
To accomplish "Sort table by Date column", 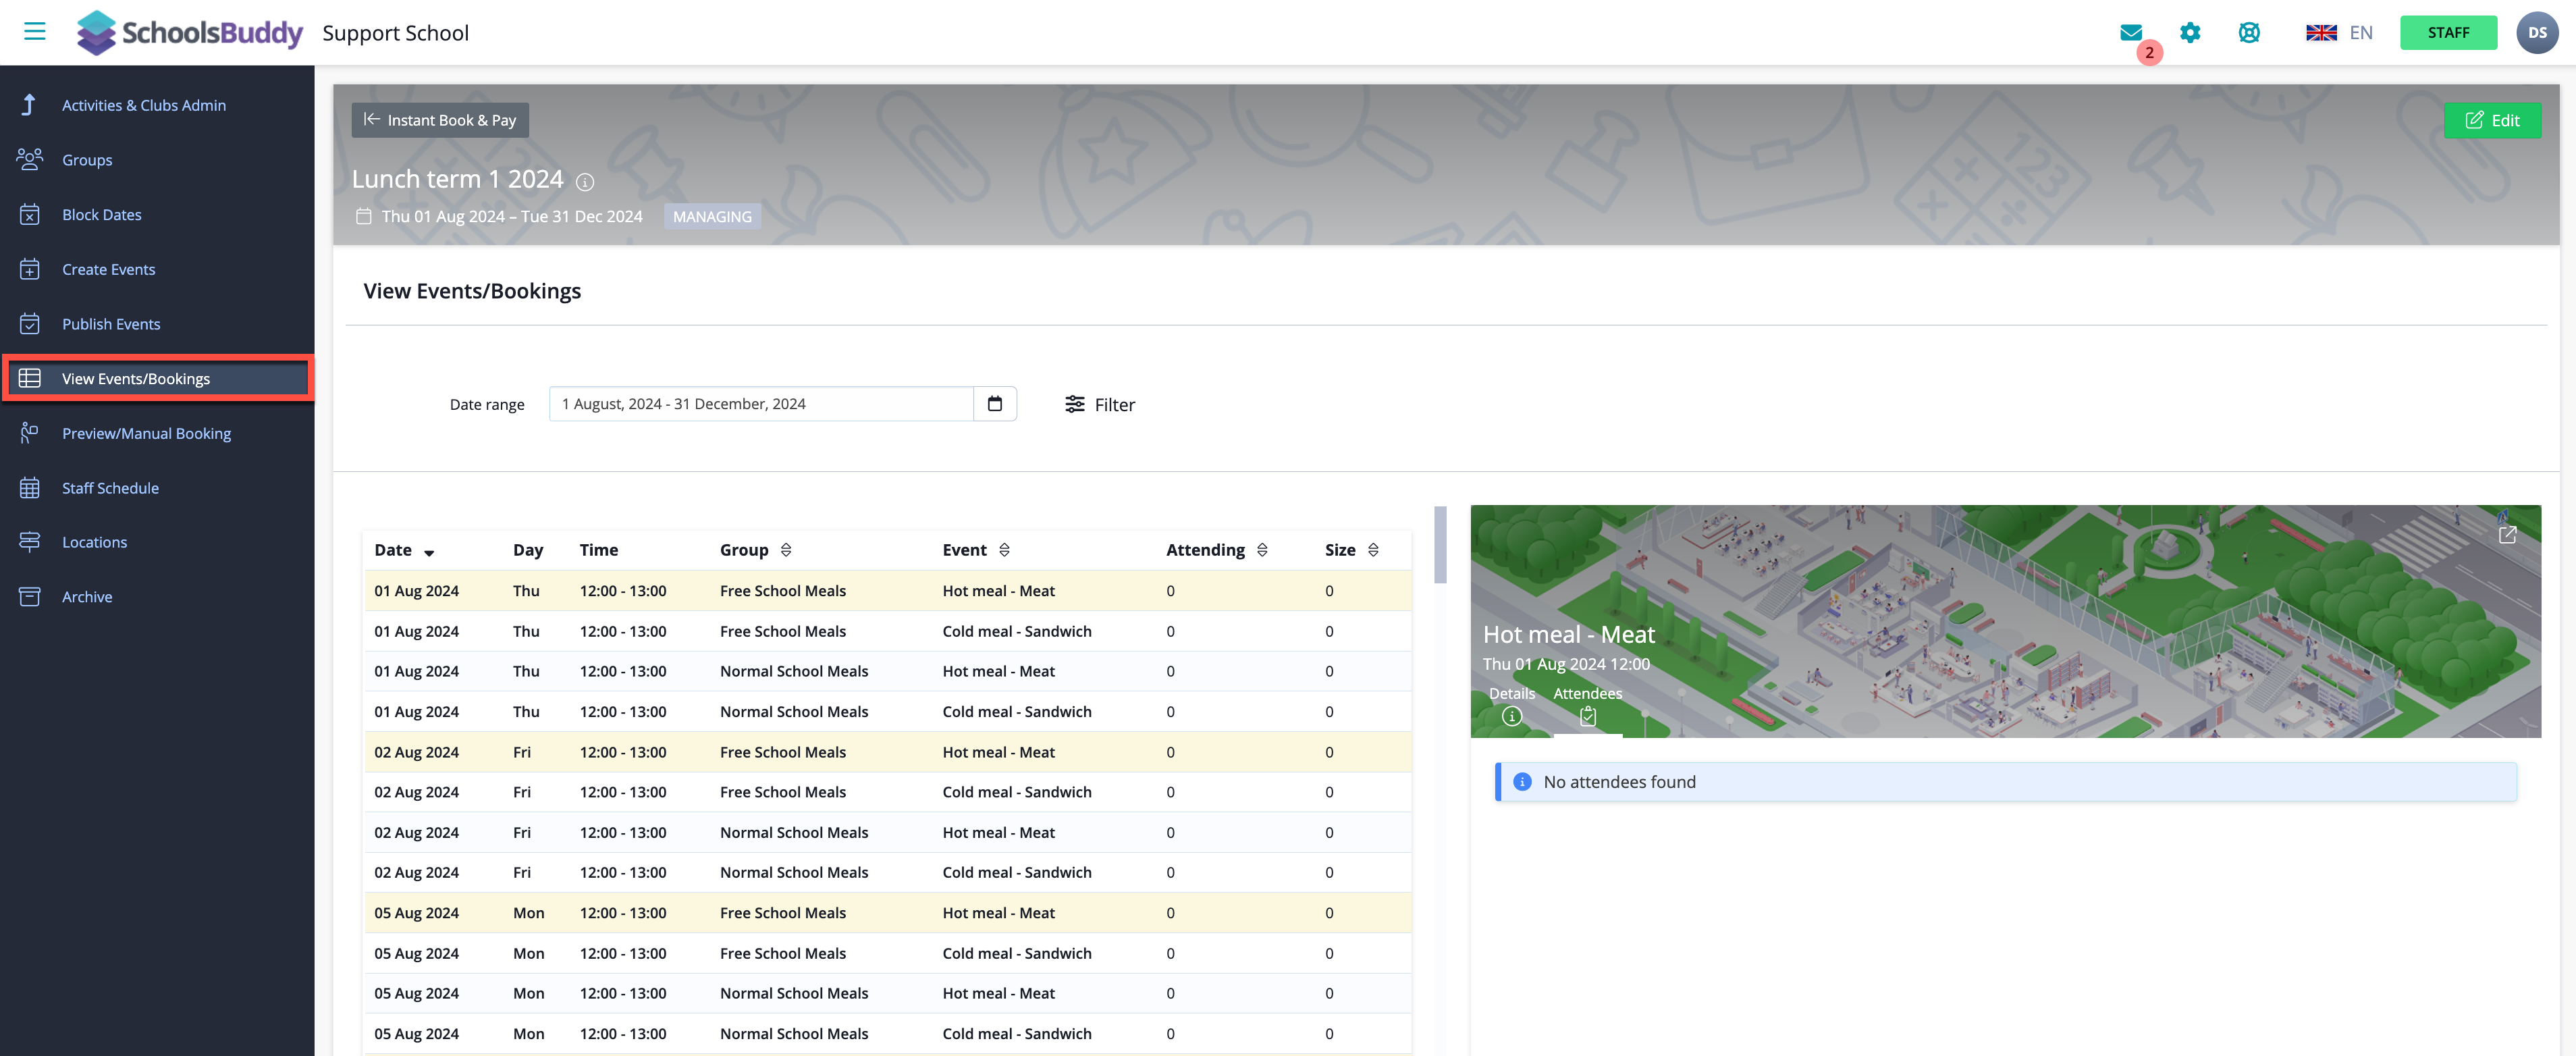I will [x=404, y=550].
